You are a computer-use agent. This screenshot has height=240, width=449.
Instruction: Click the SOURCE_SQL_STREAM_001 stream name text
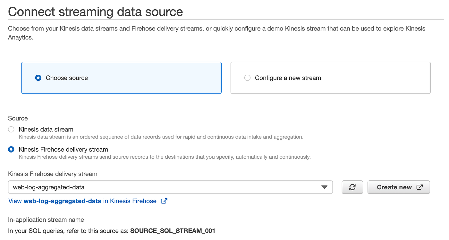(173, 231)
